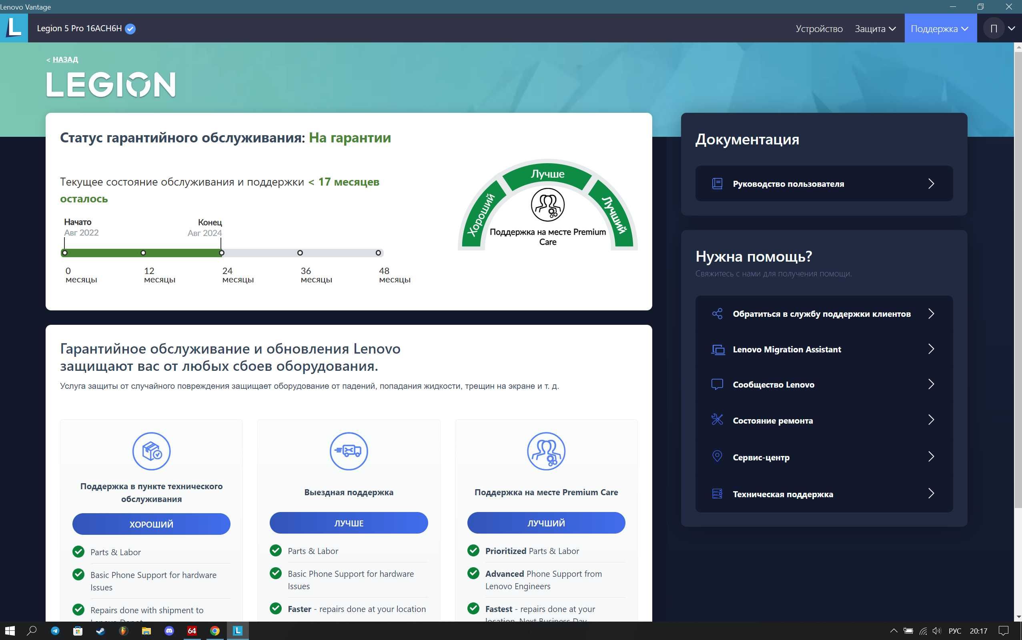The image size is (1022, 640).
Task: Click the РУС language indicator
Action: pos(955,631)
